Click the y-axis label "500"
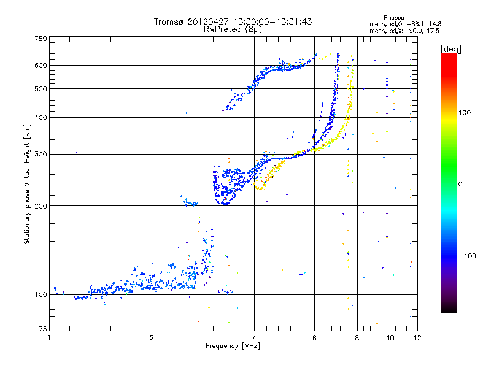491x368 pixels. point(41,89)
